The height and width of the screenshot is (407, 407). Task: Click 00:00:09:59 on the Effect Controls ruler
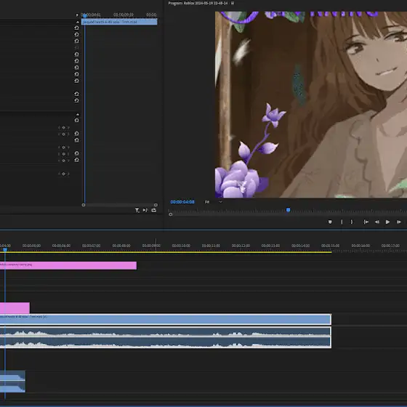124,15
